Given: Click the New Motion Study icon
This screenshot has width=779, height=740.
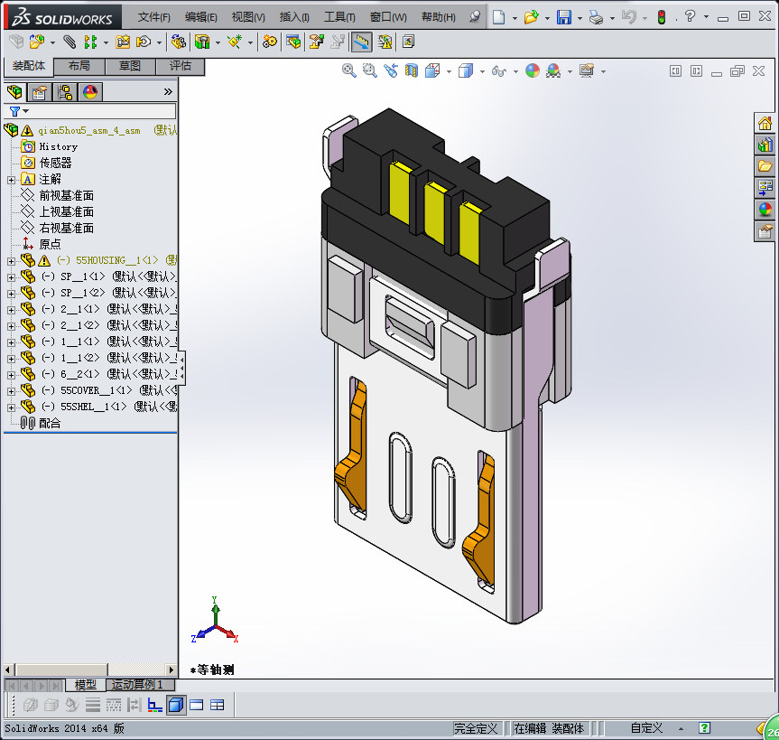Looking at the screenshot, I should (270, 42).
